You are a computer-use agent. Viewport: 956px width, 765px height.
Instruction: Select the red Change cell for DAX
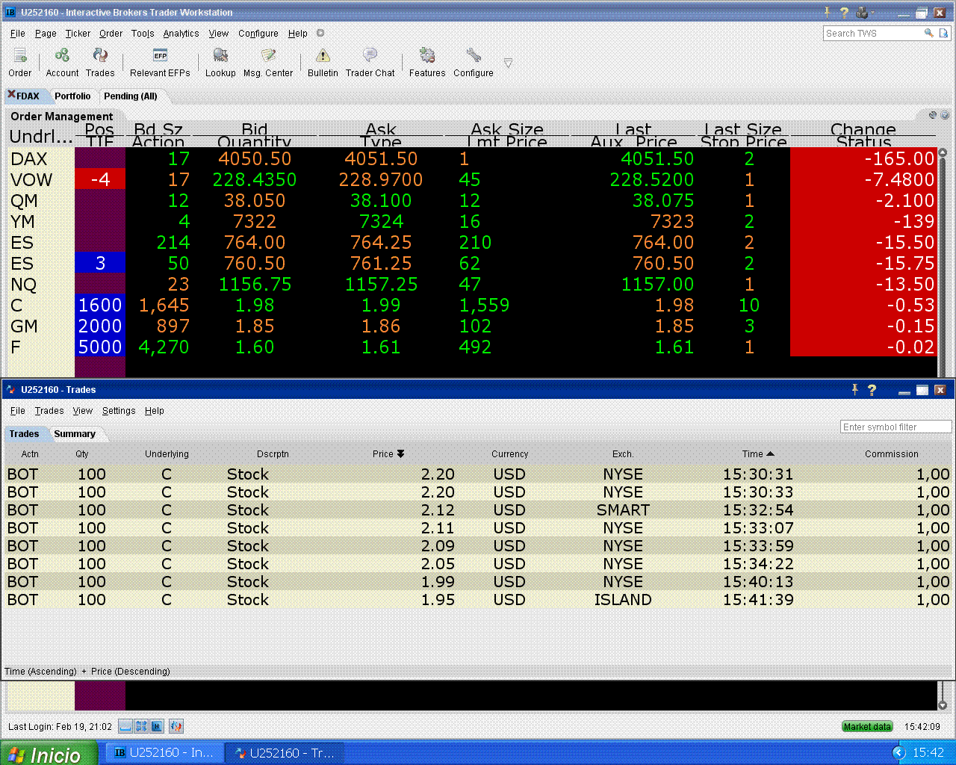[863, 158]
